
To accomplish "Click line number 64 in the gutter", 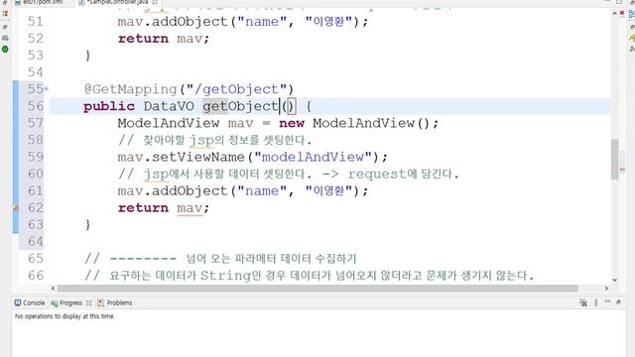I will point(36,242).
